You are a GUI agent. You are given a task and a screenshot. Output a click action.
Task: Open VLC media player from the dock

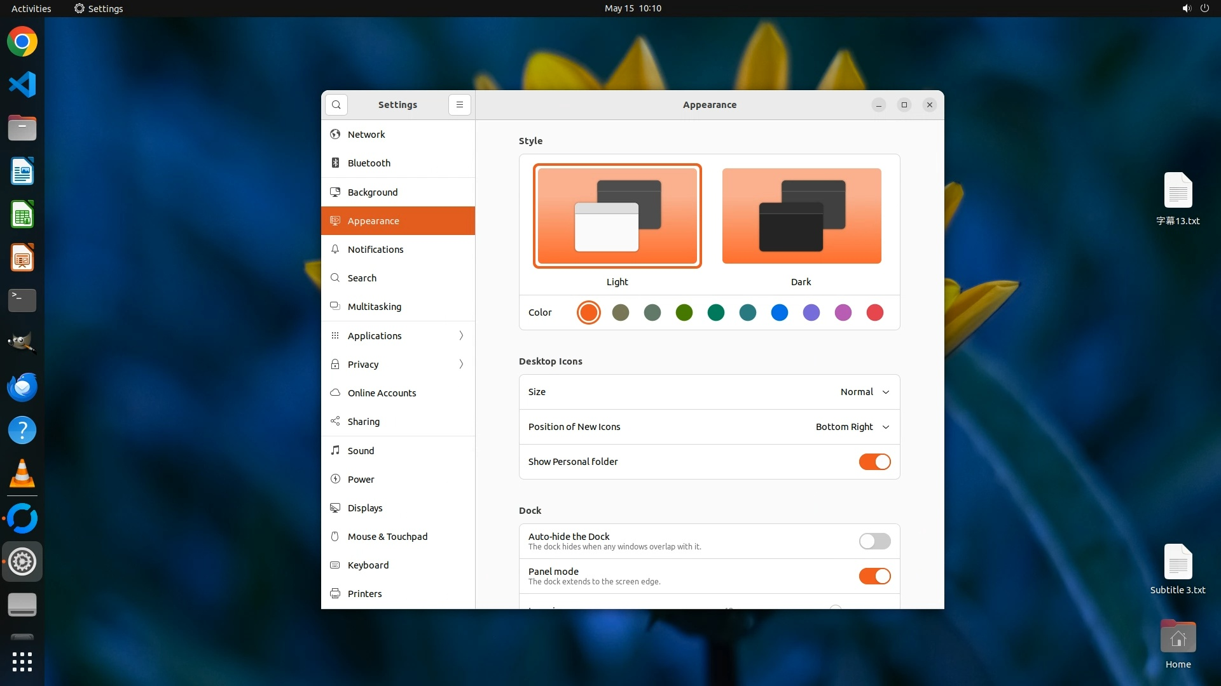22,474
